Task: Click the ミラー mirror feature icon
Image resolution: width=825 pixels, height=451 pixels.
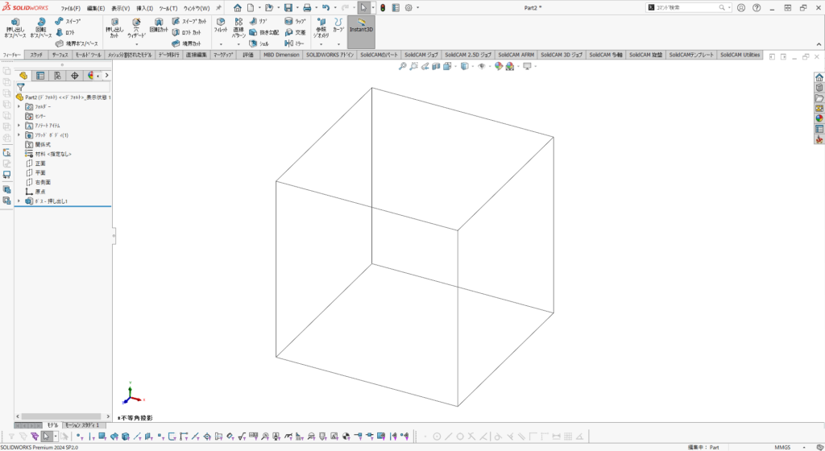Action: point(295,43)
